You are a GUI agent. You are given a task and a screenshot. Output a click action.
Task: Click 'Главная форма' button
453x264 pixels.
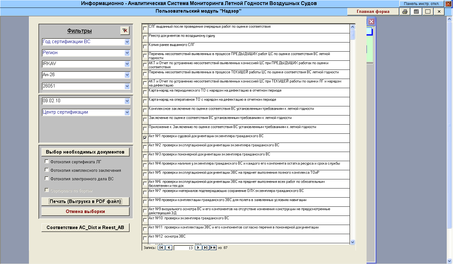pyautogui.click(x=373, y=12)
